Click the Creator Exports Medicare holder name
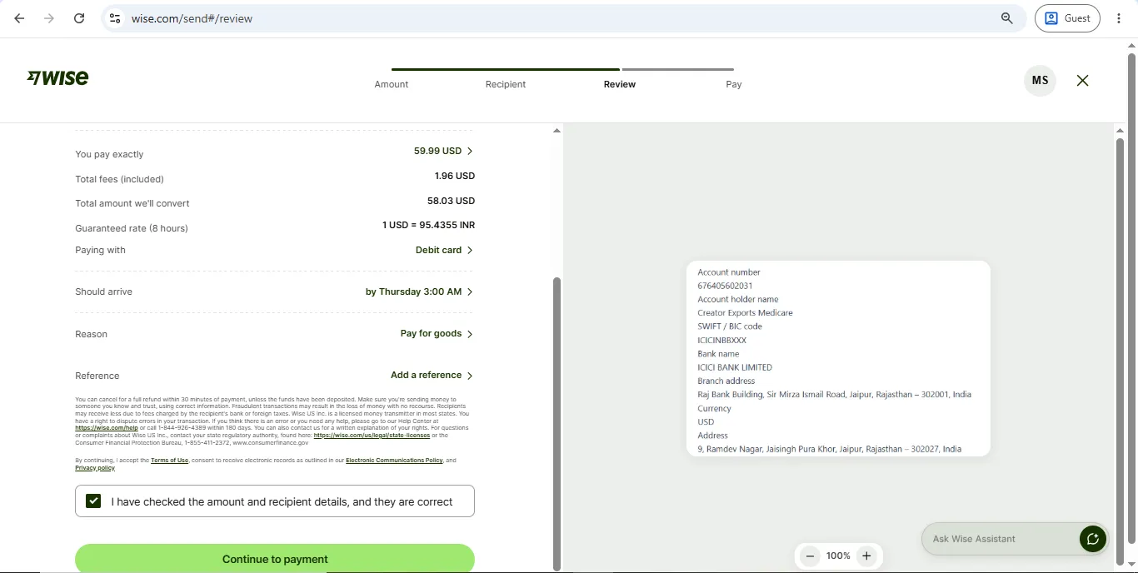This screenshot has width=1138, height=573. point(745,313)
